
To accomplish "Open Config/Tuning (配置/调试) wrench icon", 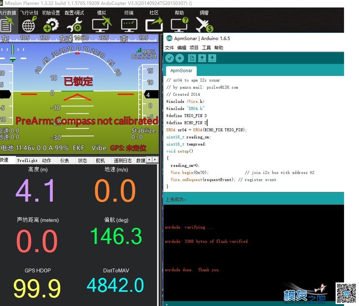I will pos(74,25).
